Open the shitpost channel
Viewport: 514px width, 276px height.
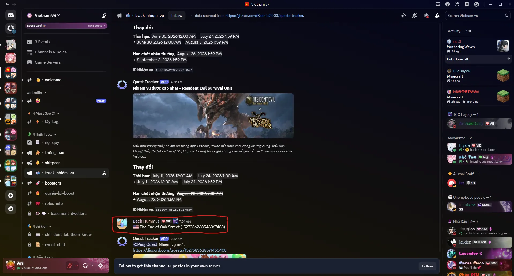(66, 163)
